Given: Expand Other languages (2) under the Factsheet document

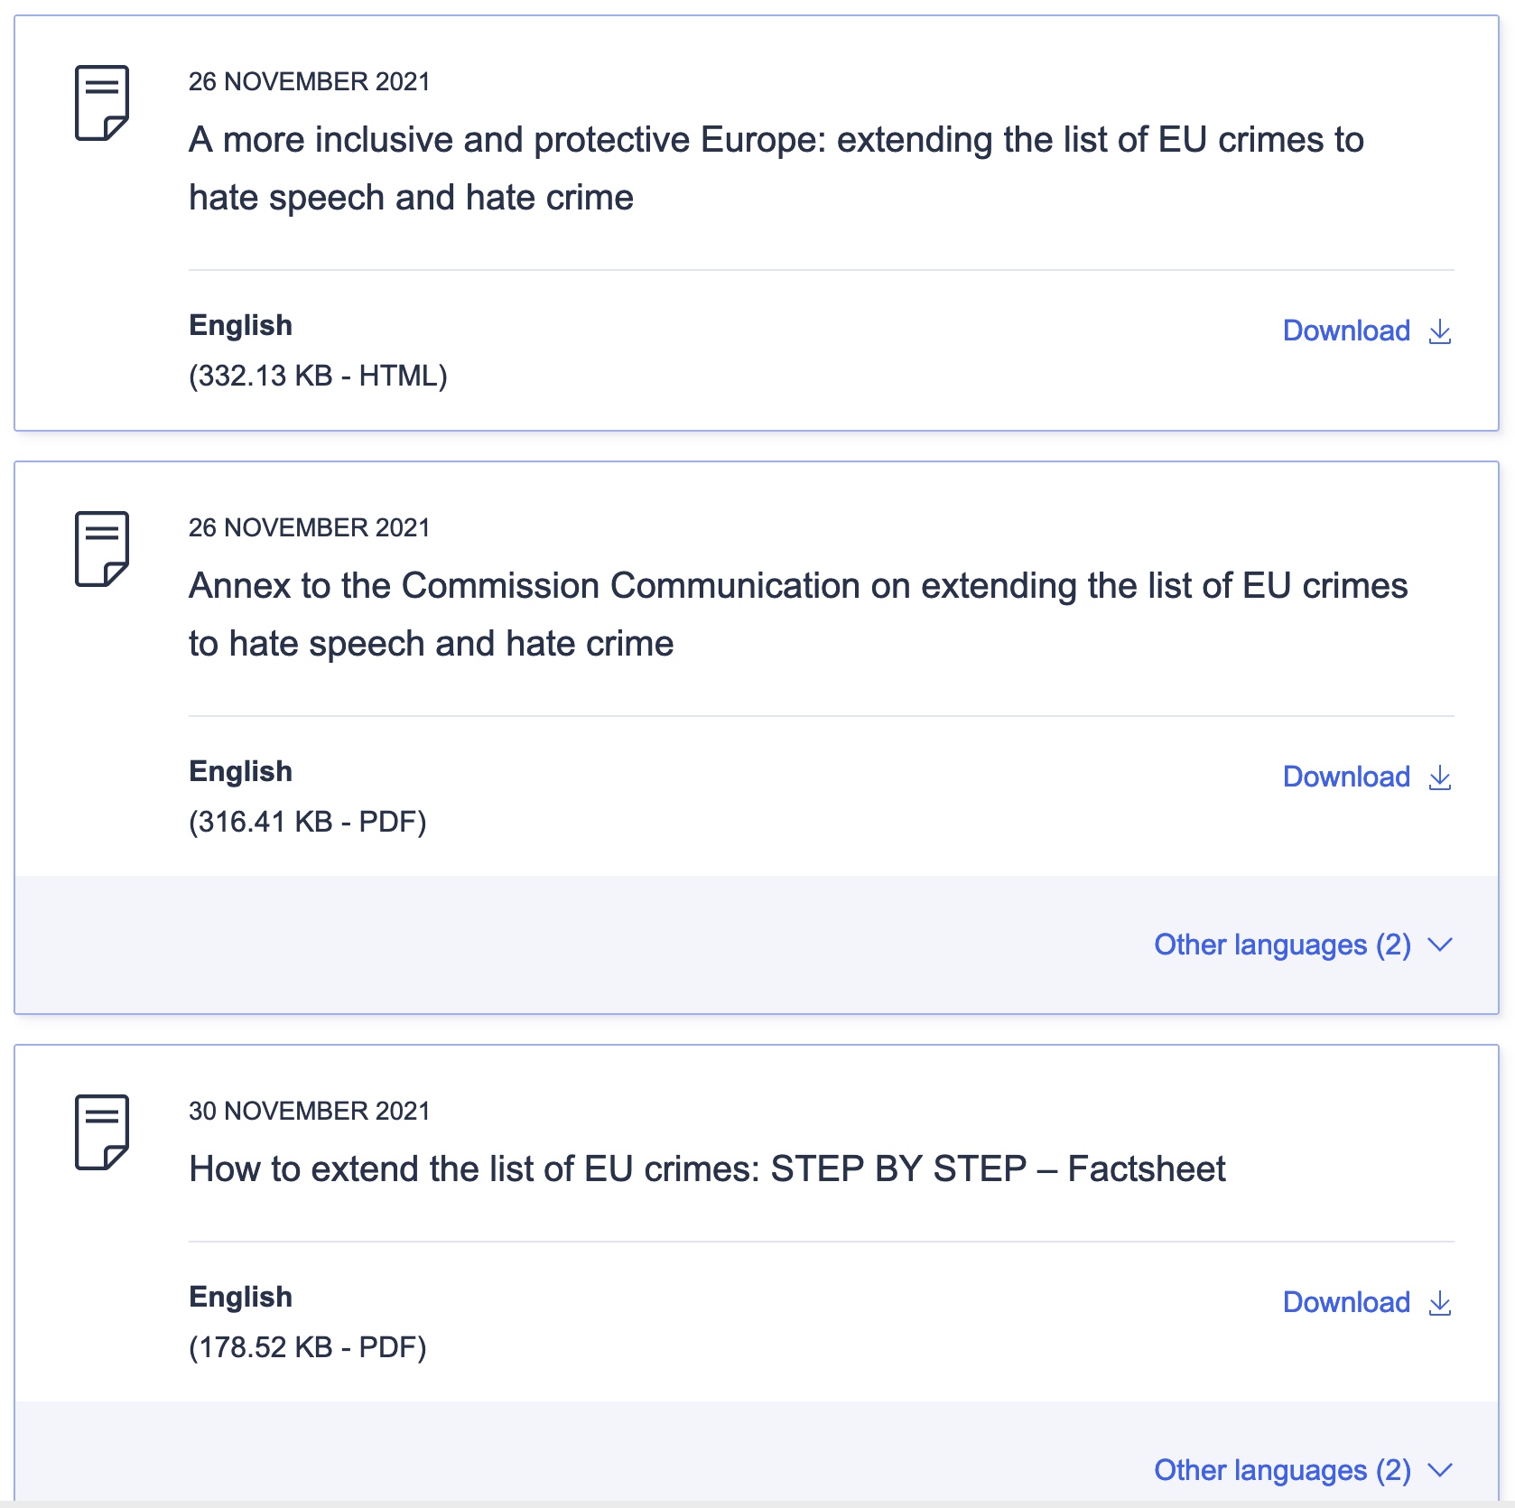Looking at the screenshot, I should 1282,1471.
